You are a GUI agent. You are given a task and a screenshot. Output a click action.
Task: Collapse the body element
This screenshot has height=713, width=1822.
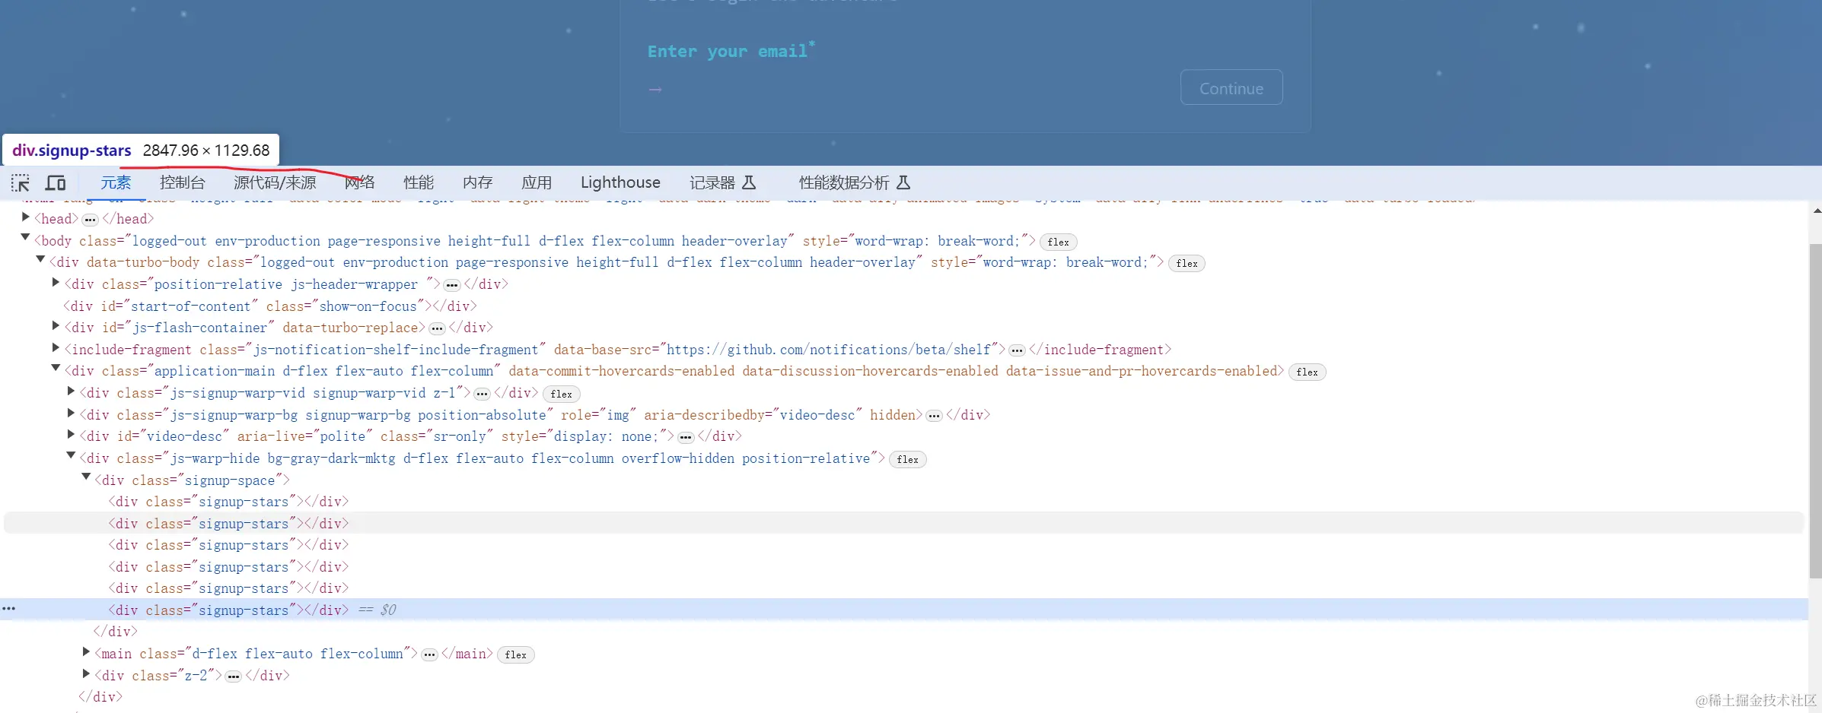point(25,238)
